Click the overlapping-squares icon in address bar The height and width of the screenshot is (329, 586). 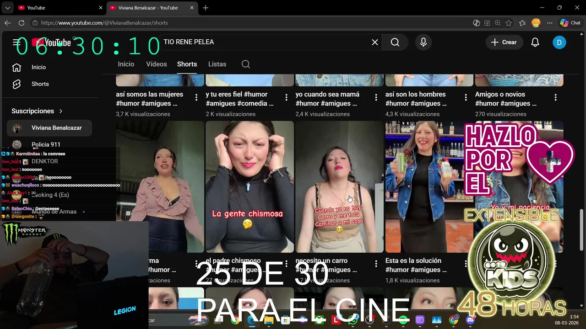click(477, 23)
